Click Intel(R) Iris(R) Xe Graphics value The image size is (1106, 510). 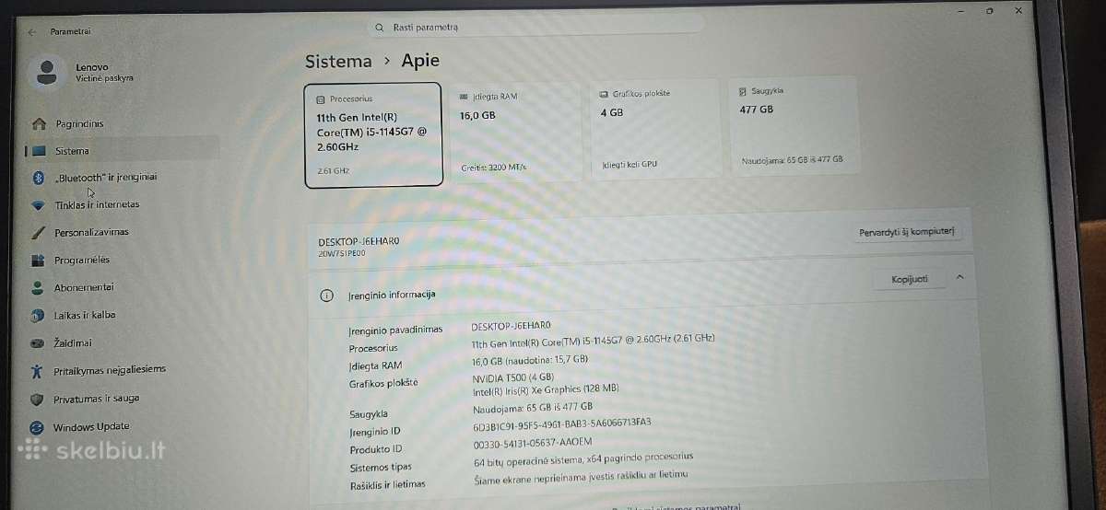pyautogui.click(x=546, y=390)
